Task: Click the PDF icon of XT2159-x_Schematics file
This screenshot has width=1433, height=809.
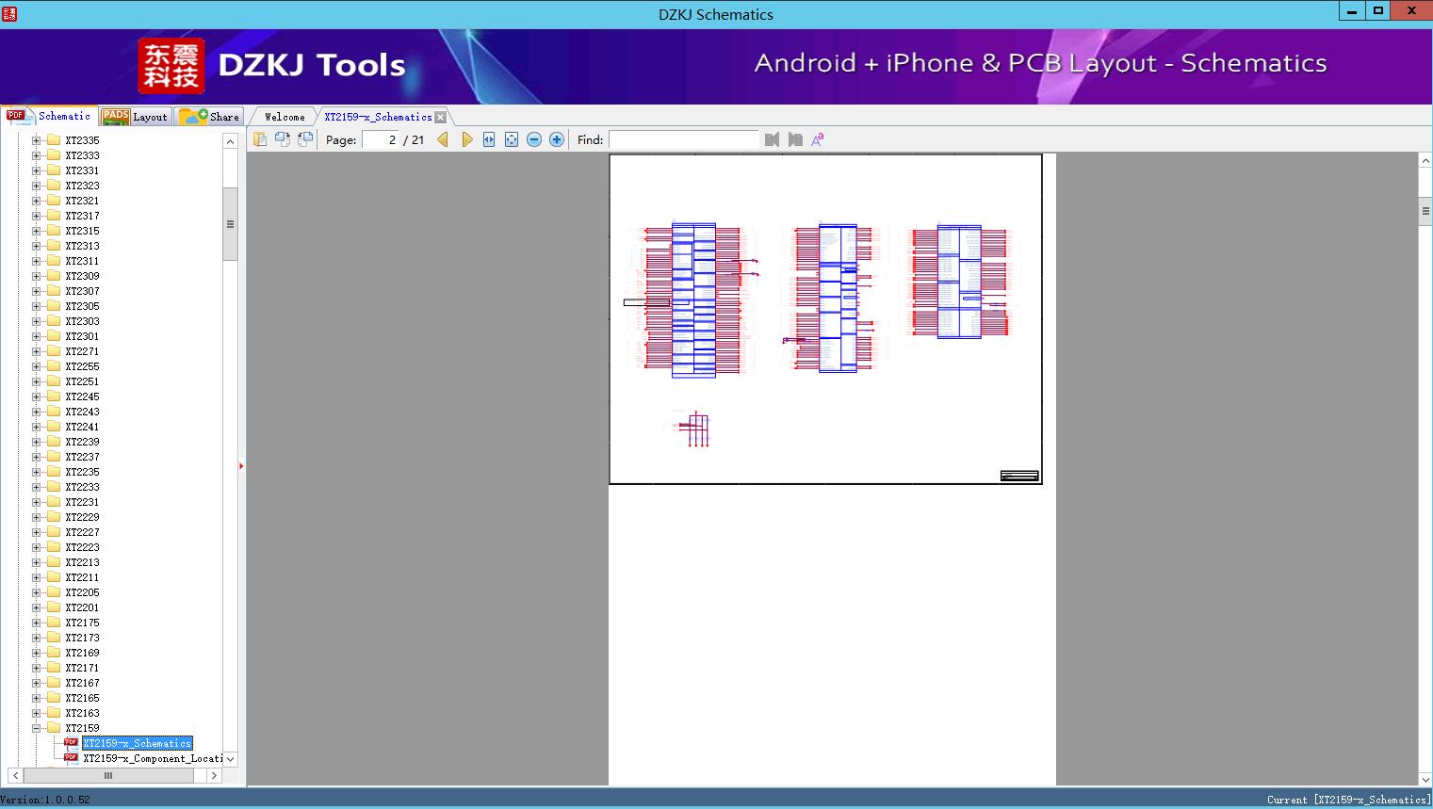Action: coord(71,742)
